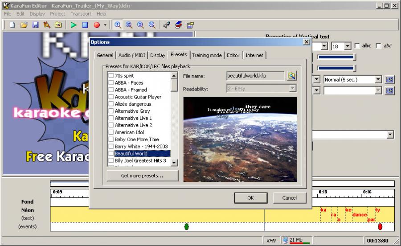Select Barry White - 1944-2003 preset

pyautogui.click(x=141, y=146)
